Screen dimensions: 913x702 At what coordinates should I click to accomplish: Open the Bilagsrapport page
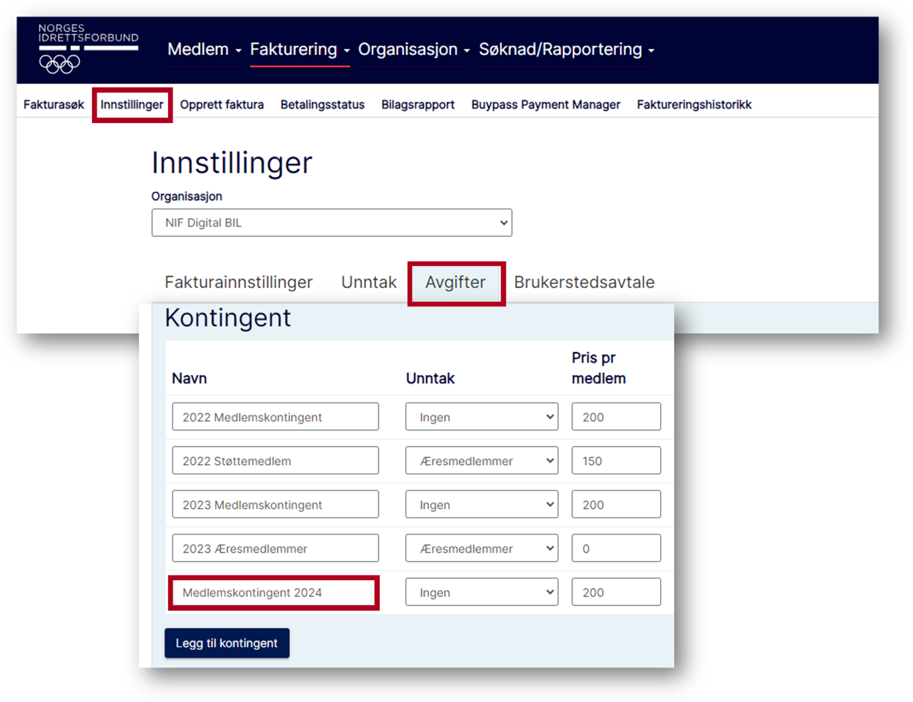point(418,104)
